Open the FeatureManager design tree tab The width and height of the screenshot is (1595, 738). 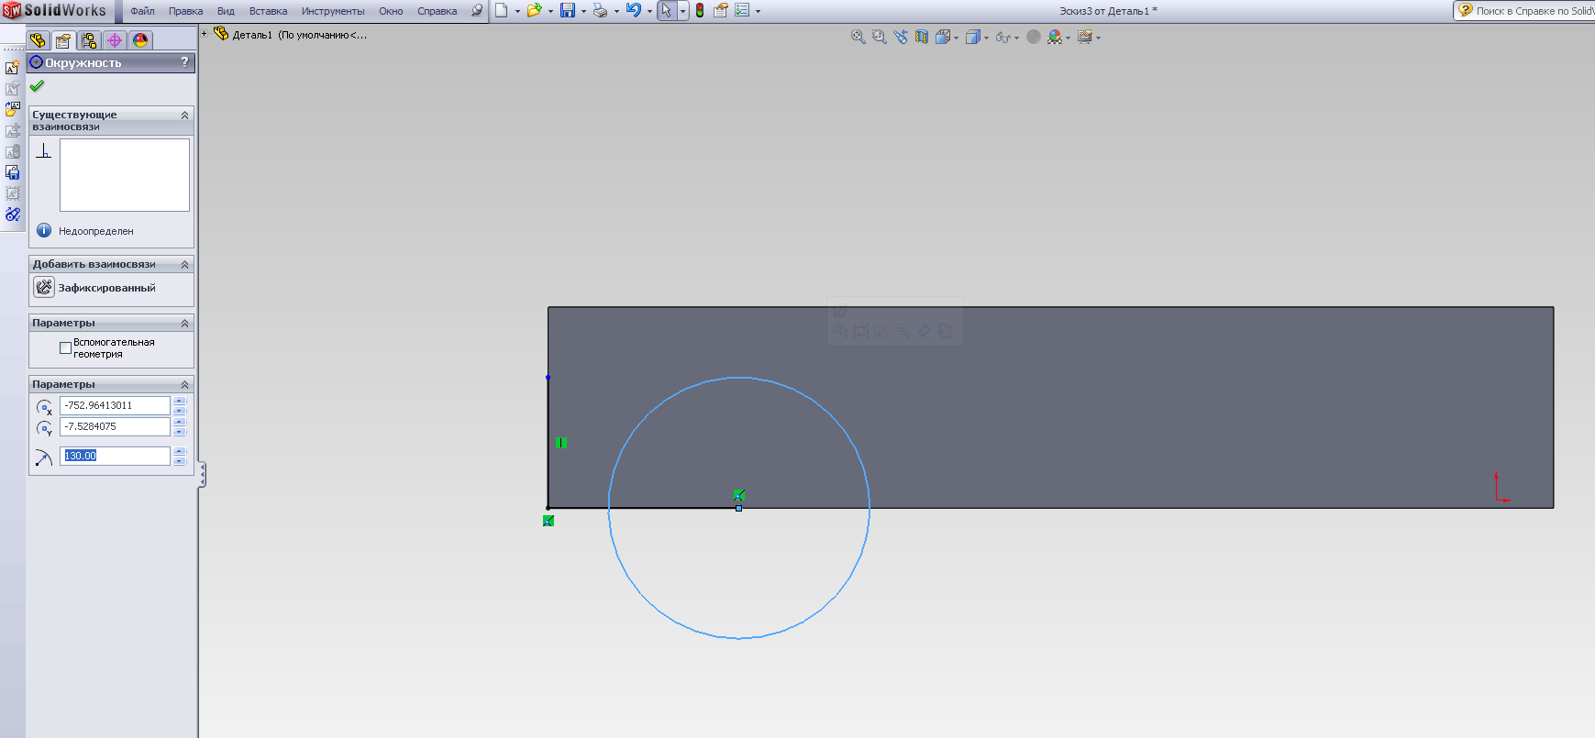click(x=38, y=40)
